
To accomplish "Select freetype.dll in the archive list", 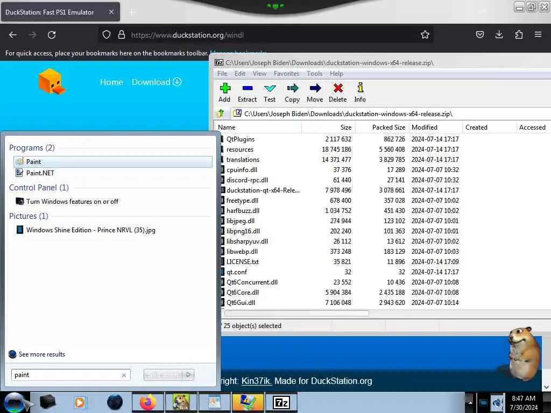I will (242, 200).
